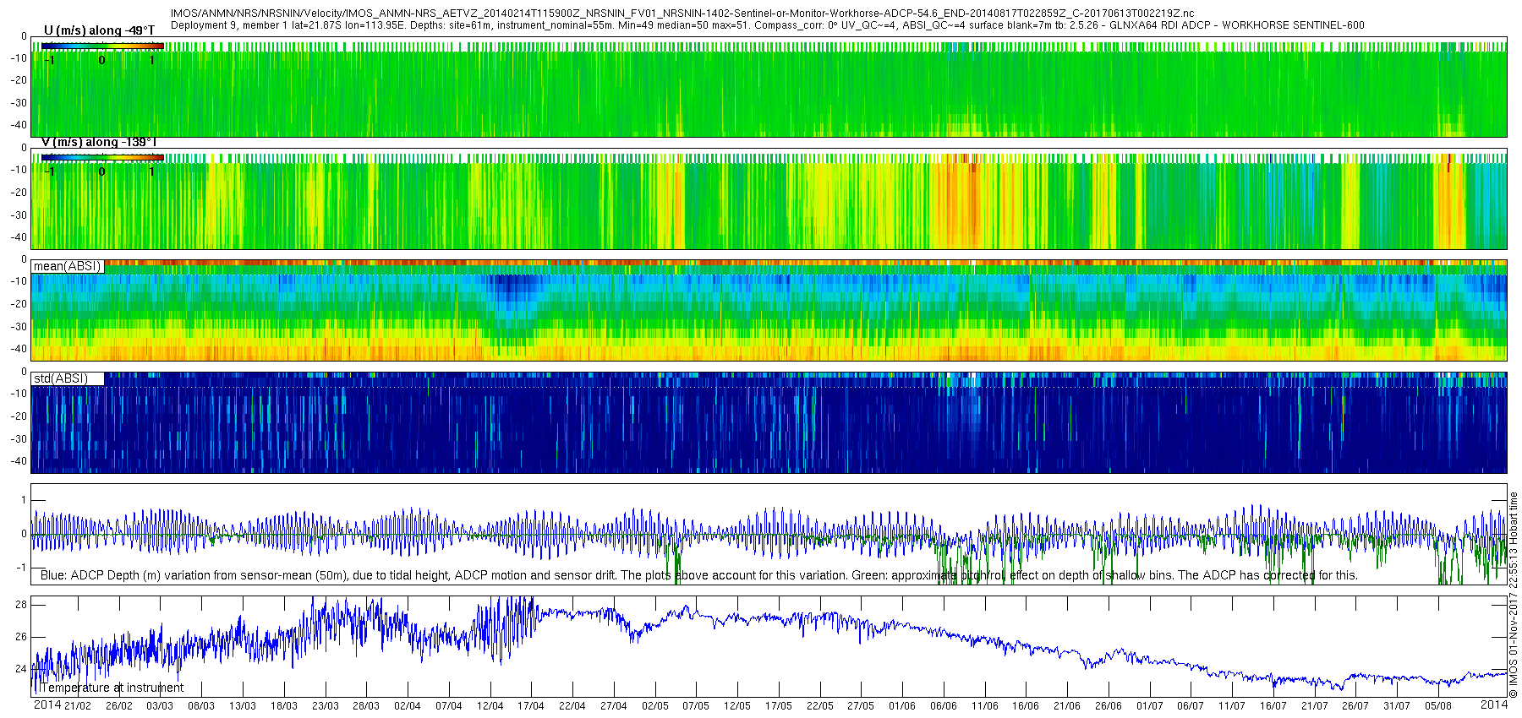Click the '06/06' date tick label
Image resolution: width=1522 pixels, height=718 pixels.
point(944,706)
